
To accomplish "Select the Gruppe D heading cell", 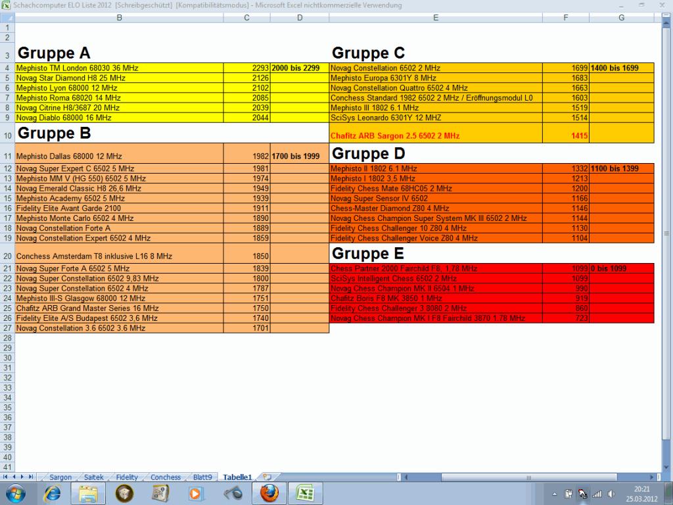I will 436,153.
